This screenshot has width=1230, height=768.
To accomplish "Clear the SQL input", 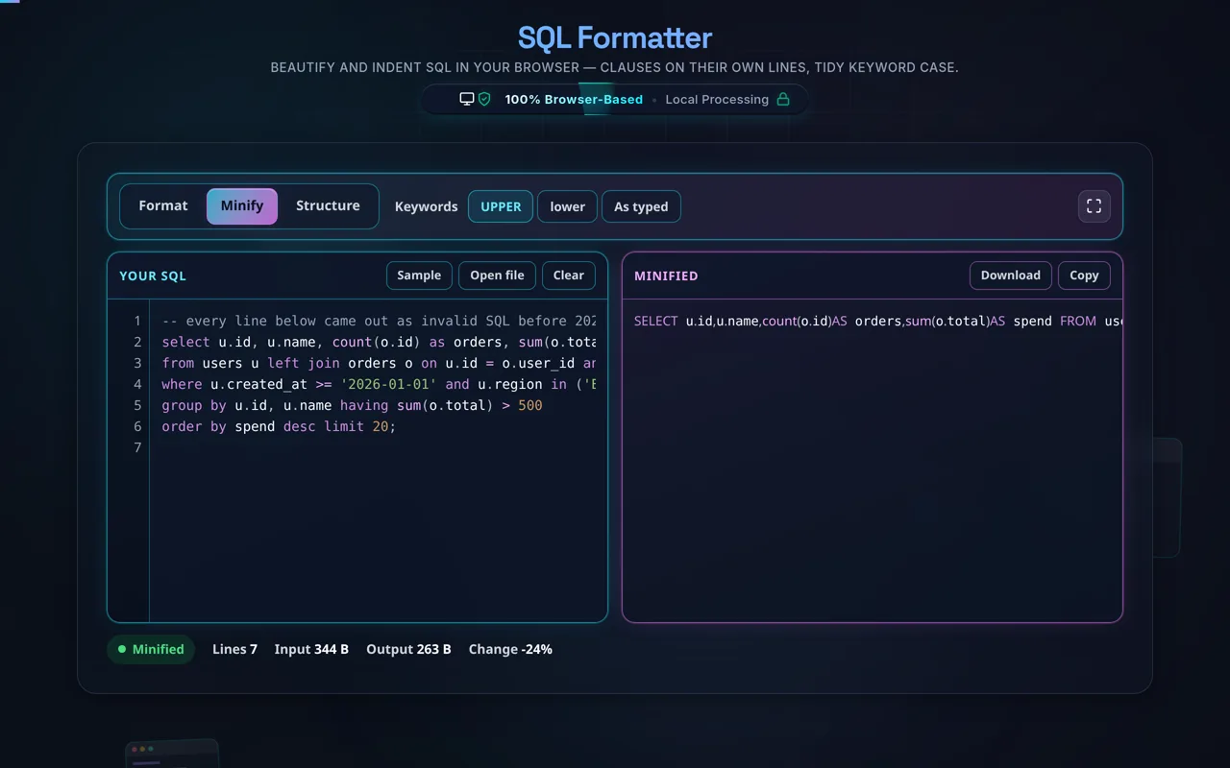I will tap(569, 276).
